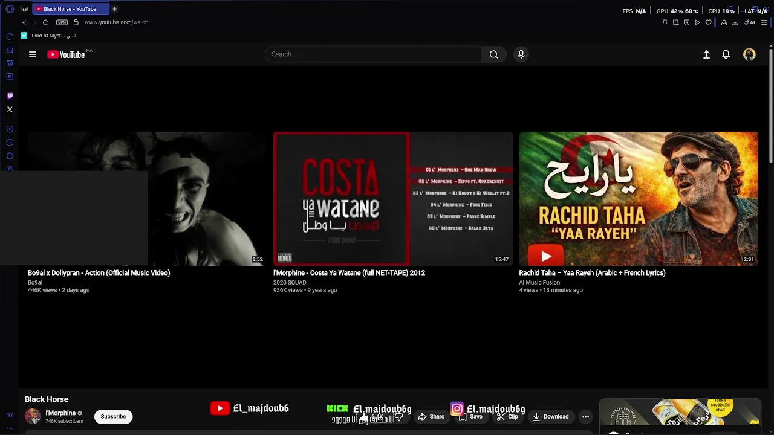Download the Black Horse video
This screenshot has height=435, width=774.
pos(550,416)
